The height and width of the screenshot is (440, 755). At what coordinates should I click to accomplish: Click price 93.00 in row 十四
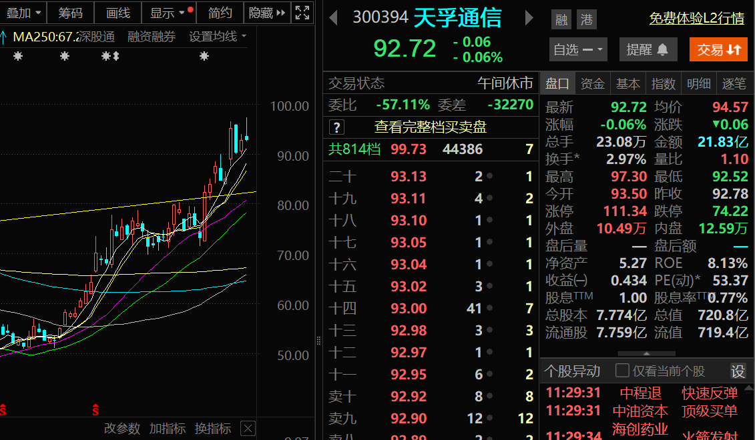(409, 308)
